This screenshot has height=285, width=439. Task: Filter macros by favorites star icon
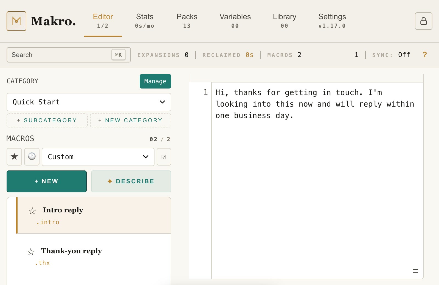click(x=14, y=157)
